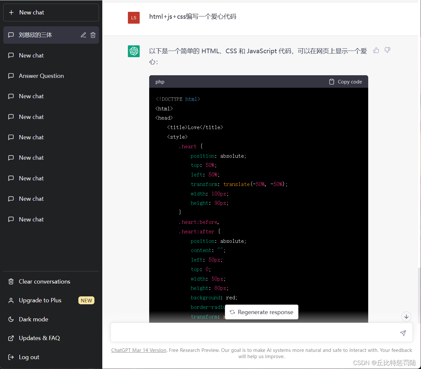Click the send message paper plane icon

click(403, 333)
